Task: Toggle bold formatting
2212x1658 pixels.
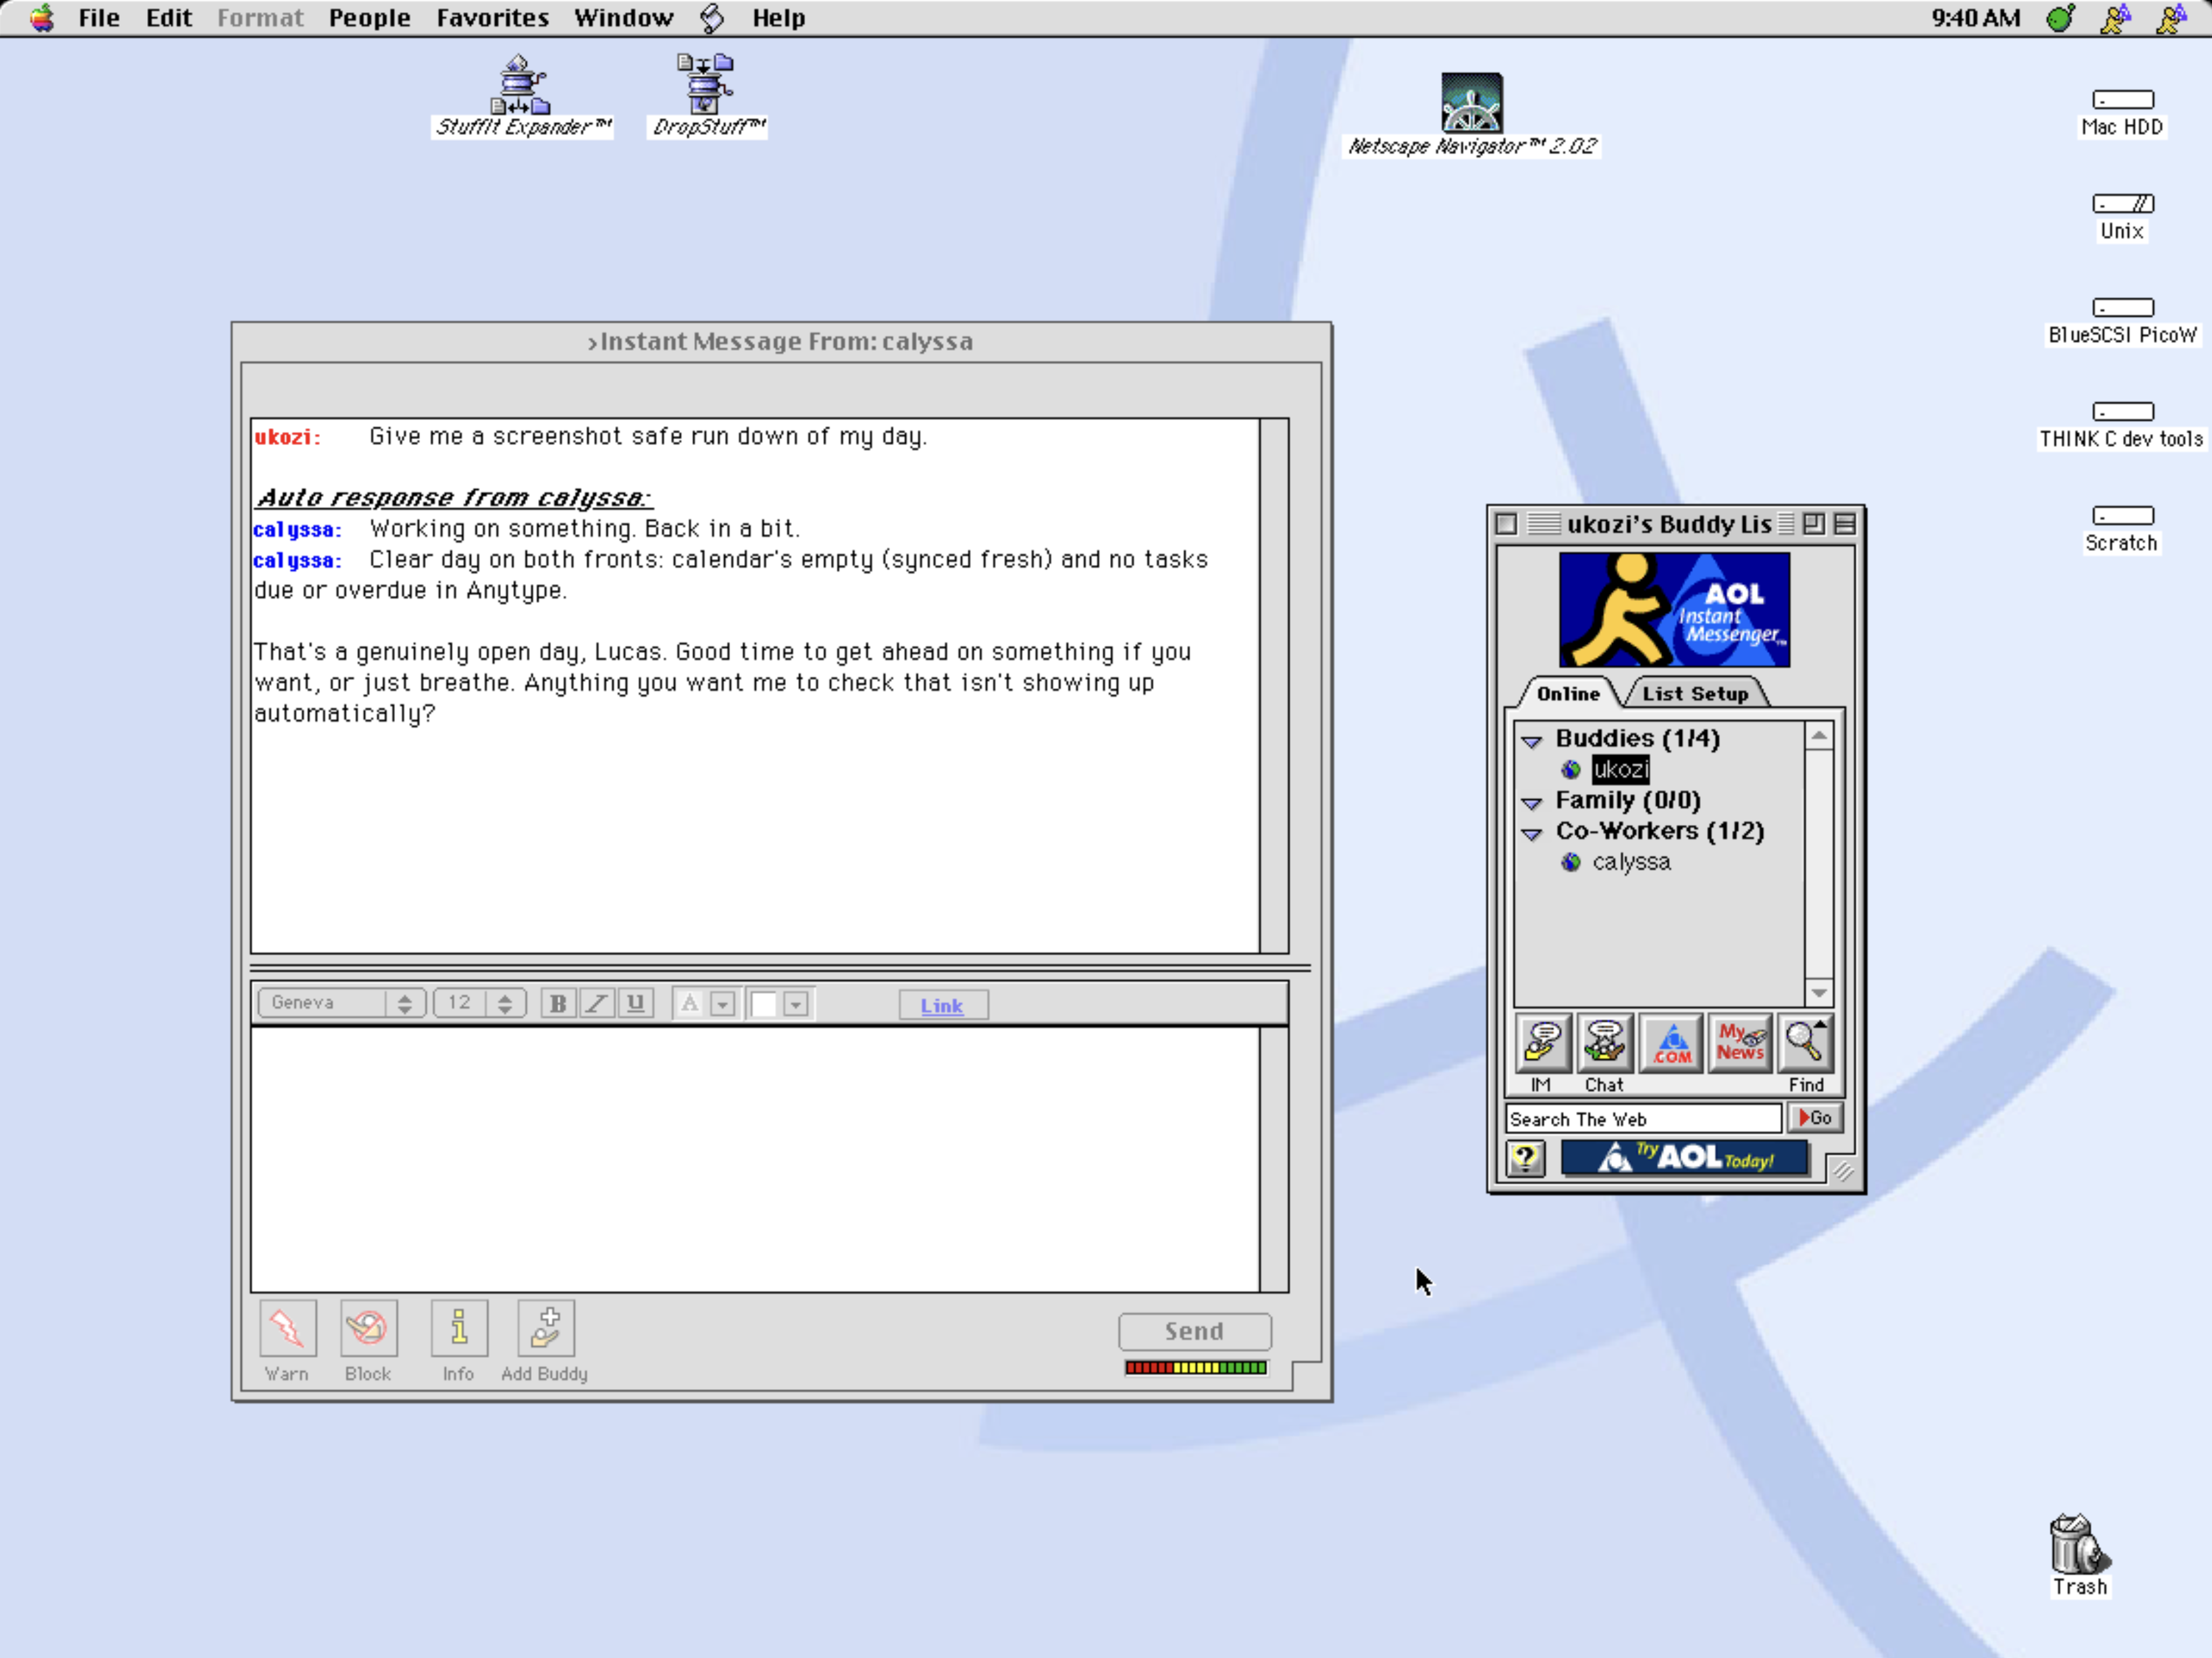Action: point(558,1003)
